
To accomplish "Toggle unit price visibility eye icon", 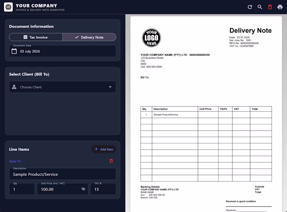I will 83,189.
